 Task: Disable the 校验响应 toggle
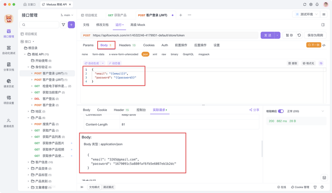tap(281, 111)
